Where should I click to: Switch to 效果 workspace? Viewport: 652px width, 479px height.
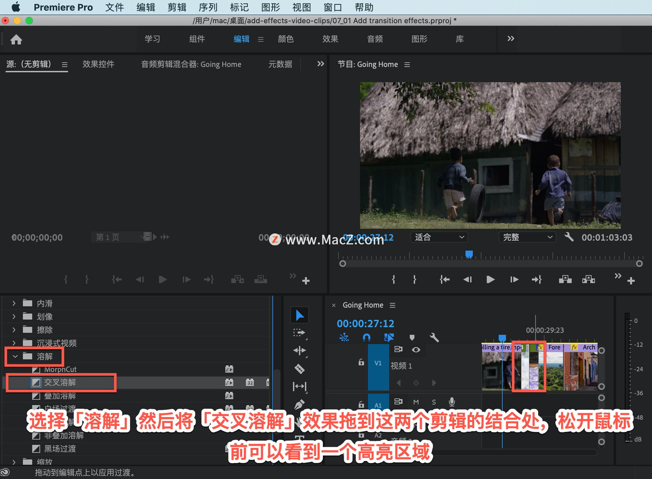330,39
